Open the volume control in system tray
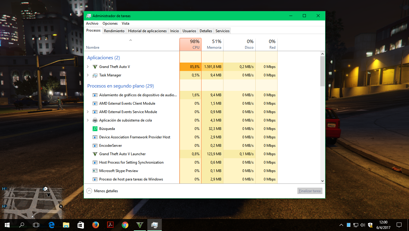The height and width of the screenshot is (231, 409). click(x=363, y=225)
